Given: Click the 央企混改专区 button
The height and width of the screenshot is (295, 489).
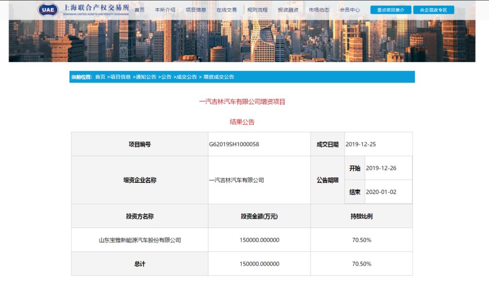Looking at the screenshot, I should pos(433,10).
